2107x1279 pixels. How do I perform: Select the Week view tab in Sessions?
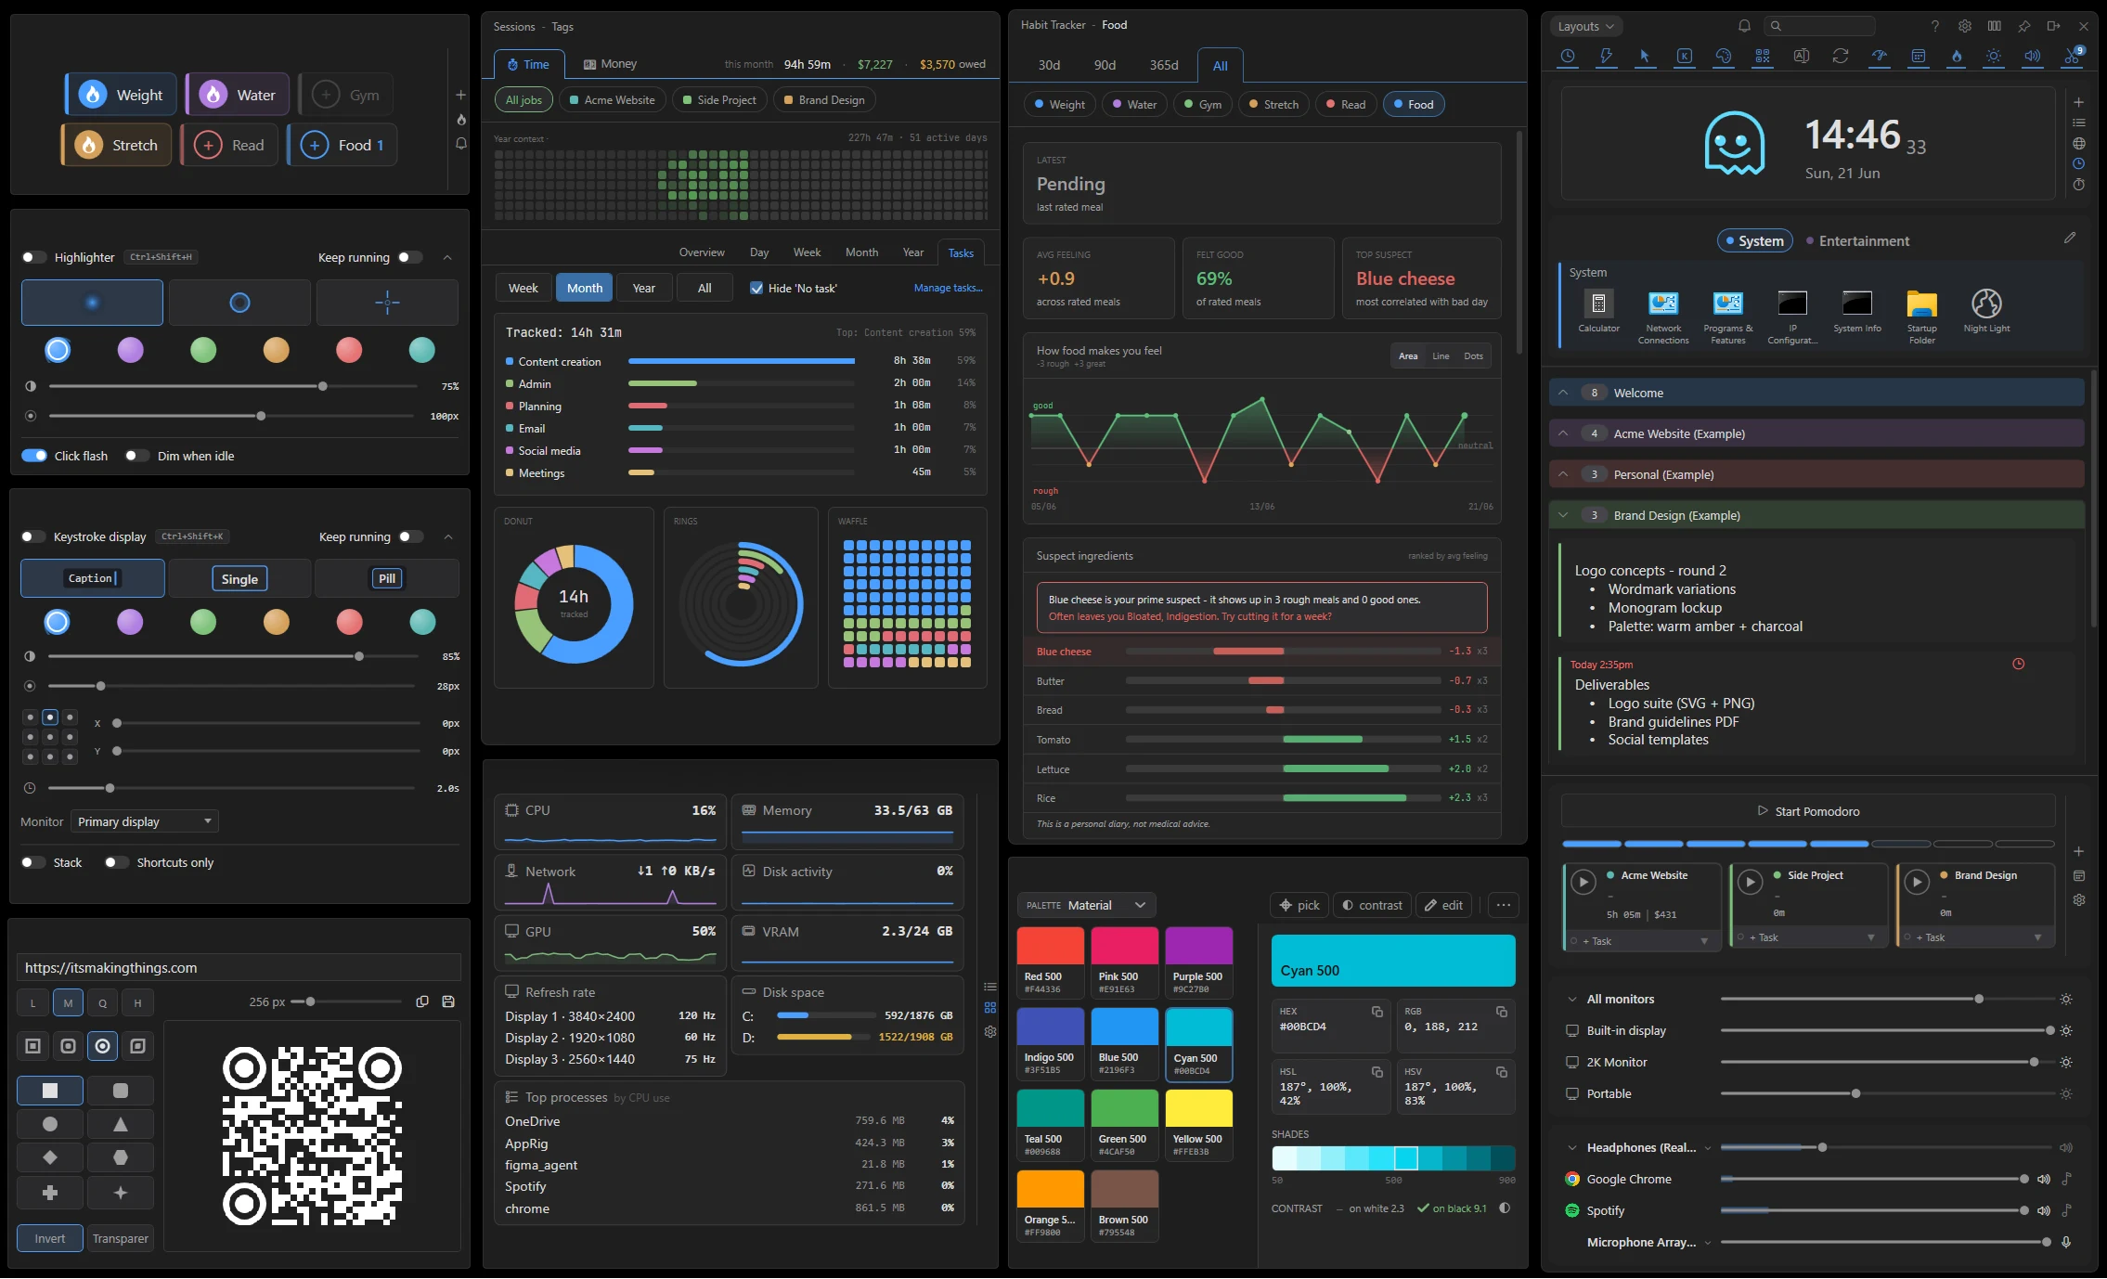point(807,252)
